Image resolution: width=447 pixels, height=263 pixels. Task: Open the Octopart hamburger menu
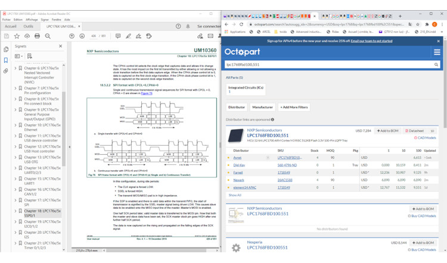coord(437,52)
